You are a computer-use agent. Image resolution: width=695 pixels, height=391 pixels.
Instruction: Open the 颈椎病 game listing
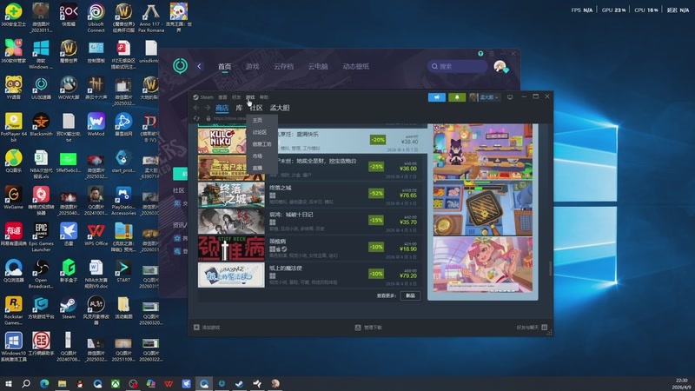[310, 248]
